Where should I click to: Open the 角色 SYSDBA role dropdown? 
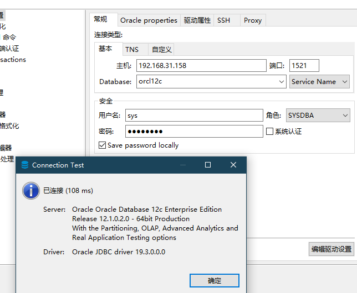318,116
